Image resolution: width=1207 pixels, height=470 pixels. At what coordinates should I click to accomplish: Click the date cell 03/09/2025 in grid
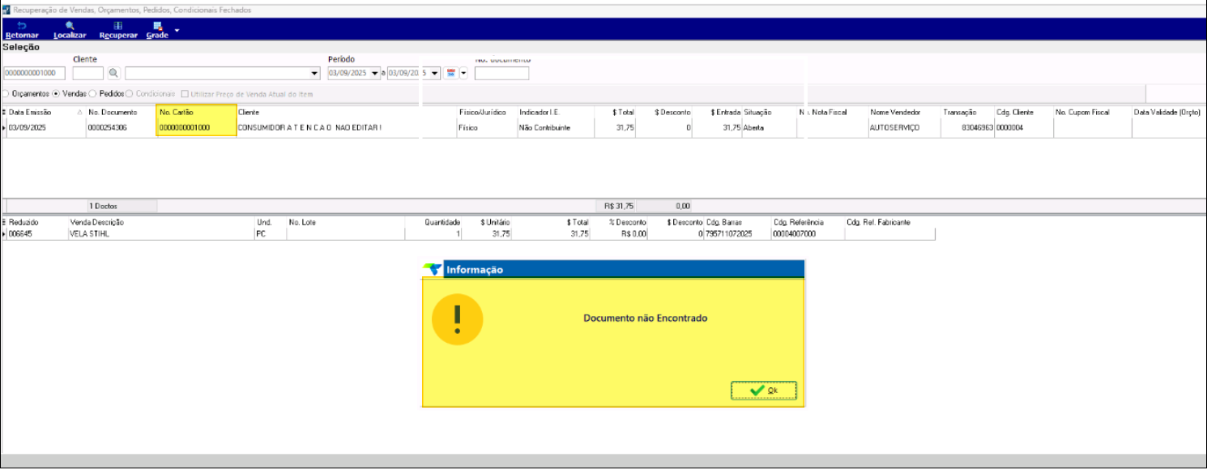[x=45, y=128]
